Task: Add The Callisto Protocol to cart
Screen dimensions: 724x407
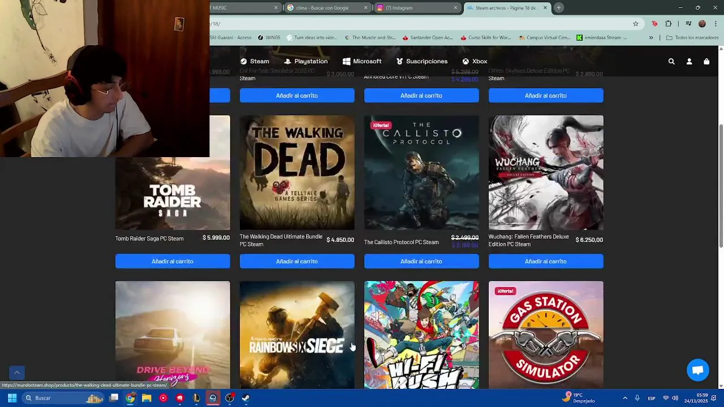Action: [x=421, y=261]
